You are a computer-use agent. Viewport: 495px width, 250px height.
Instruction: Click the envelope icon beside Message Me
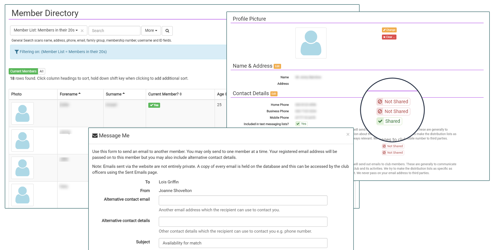(x=95, y=135)
